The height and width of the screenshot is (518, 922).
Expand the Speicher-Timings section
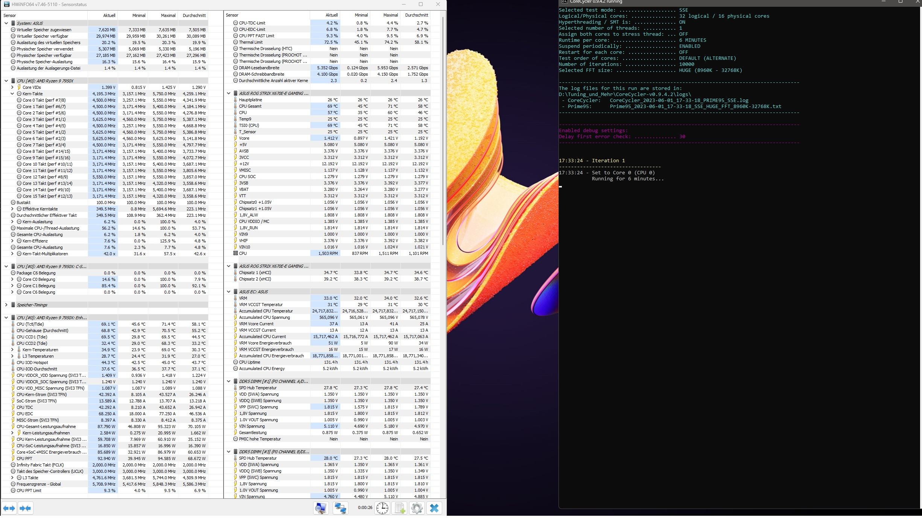click(6, 305)
